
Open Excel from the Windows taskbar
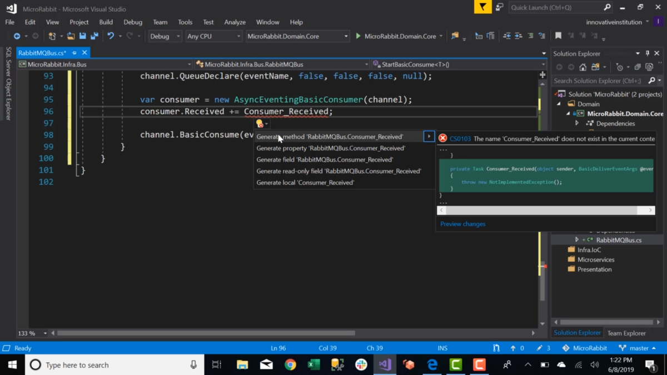pyautogui.click(x=313, y=364)
